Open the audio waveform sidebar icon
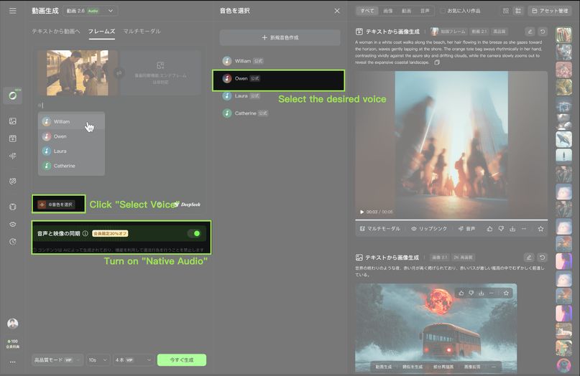The width and height of the screenshot is (580, 376). (x=12, y=155)
